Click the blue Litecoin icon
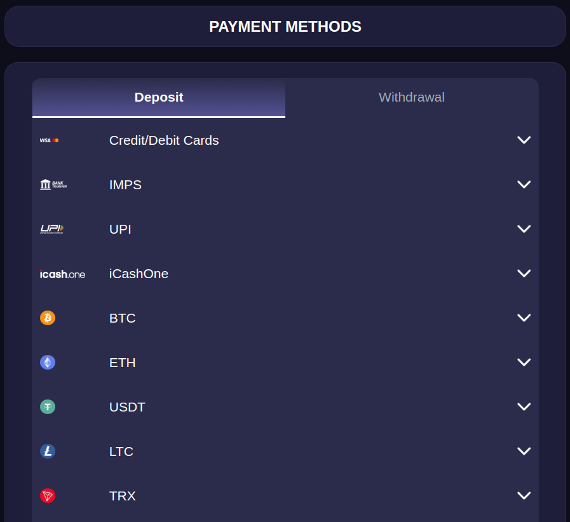This screenshot has width=570, height=522. tap(48, 451)
